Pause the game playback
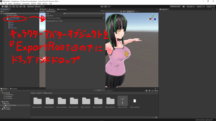The image size is (216, 121). point(106,6)
